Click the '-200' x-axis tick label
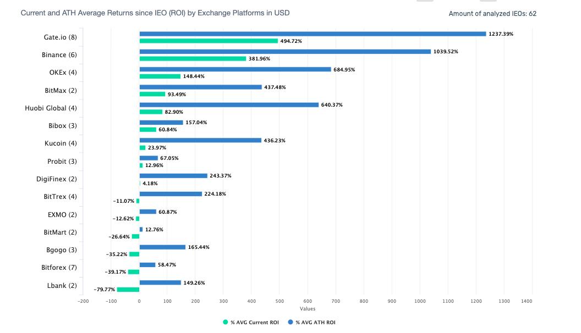Viewport: 581px width, 333px height. [83, 301]
